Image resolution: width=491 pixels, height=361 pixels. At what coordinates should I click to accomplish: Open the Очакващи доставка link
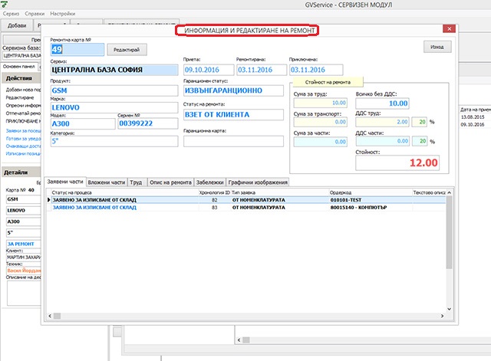coord(23,146)
